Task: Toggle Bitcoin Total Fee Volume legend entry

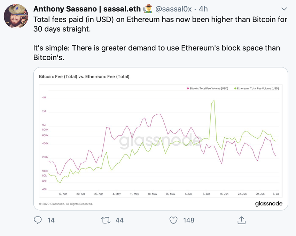Action: click(209, 89)
